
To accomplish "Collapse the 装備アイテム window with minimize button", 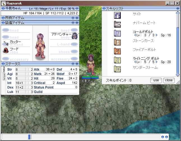I will coord(73,23).
